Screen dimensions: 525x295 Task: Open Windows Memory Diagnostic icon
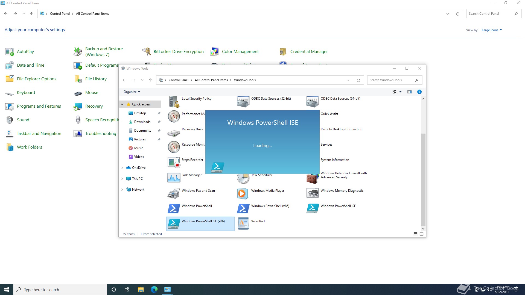pyautogui.click(x=313, y=193)
